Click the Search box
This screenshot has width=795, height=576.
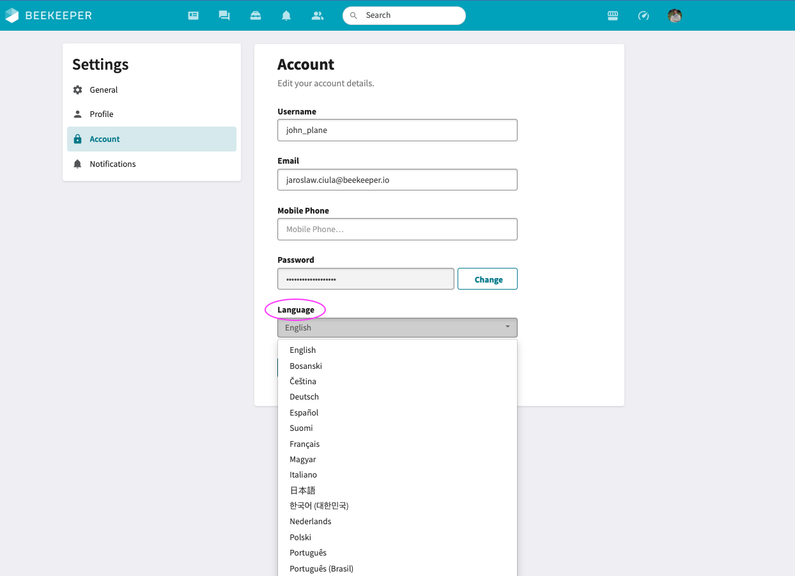(x=409, y=15)
